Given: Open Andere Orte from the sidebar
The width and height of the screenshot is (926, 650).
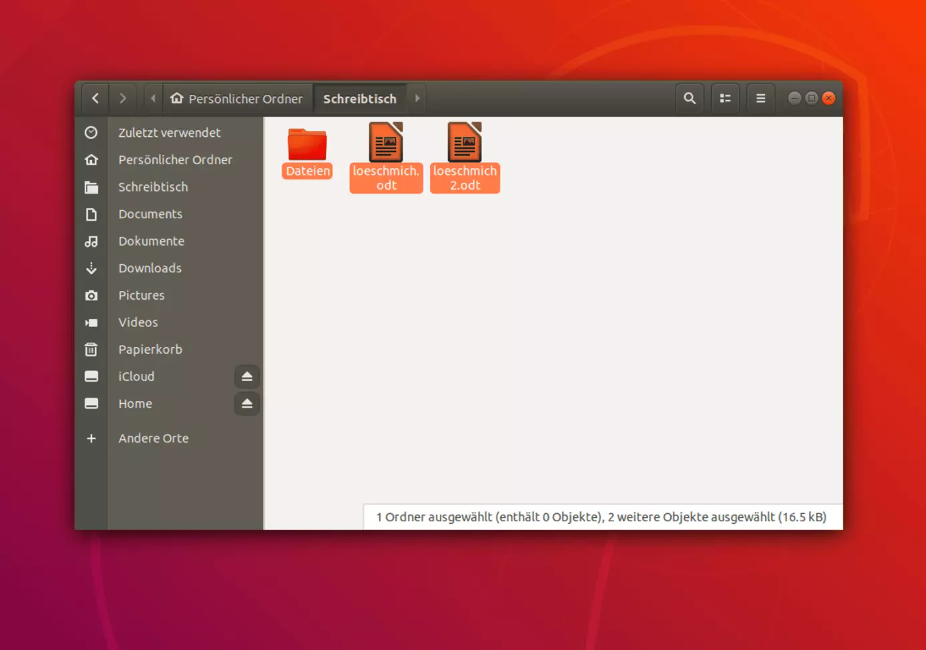Looking at the screenshot, I should coord(153,438).
